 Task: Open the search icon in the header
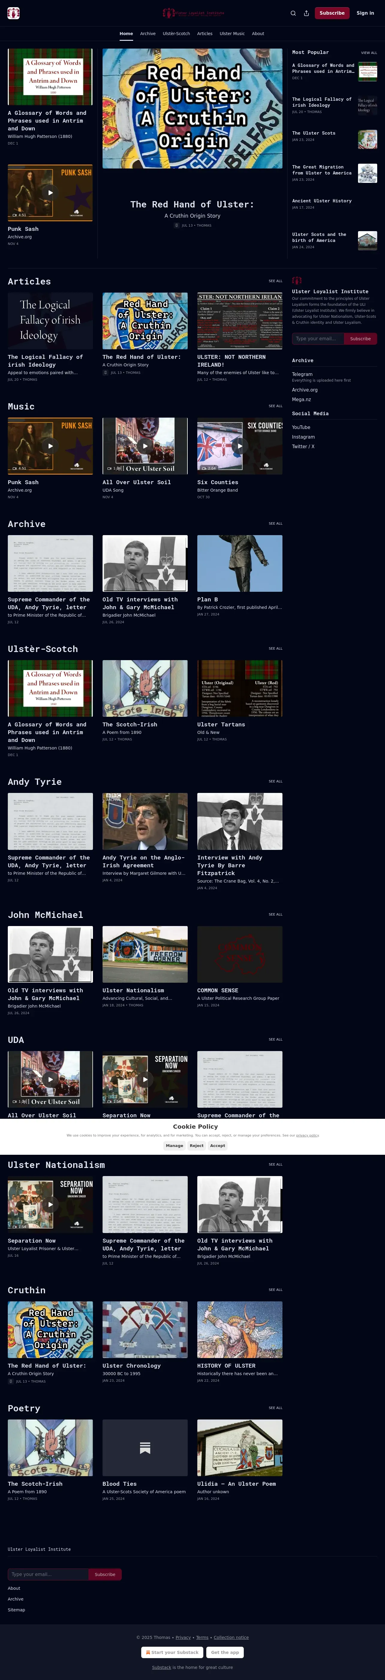pos(293,13)
